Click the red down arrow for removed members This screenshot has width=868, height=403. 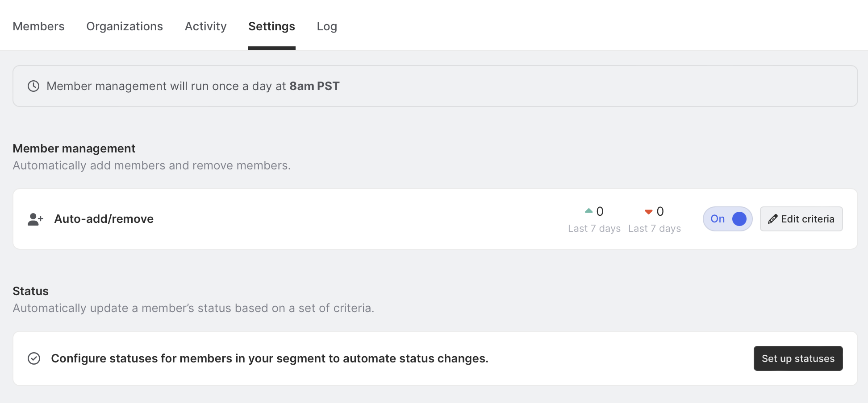[x=648, y=212]
